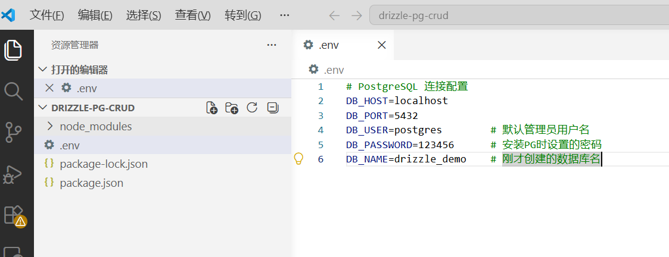Click the New Folder icon in explorer
The width and height of the screenshot is (669, 257).
(232, 108)
